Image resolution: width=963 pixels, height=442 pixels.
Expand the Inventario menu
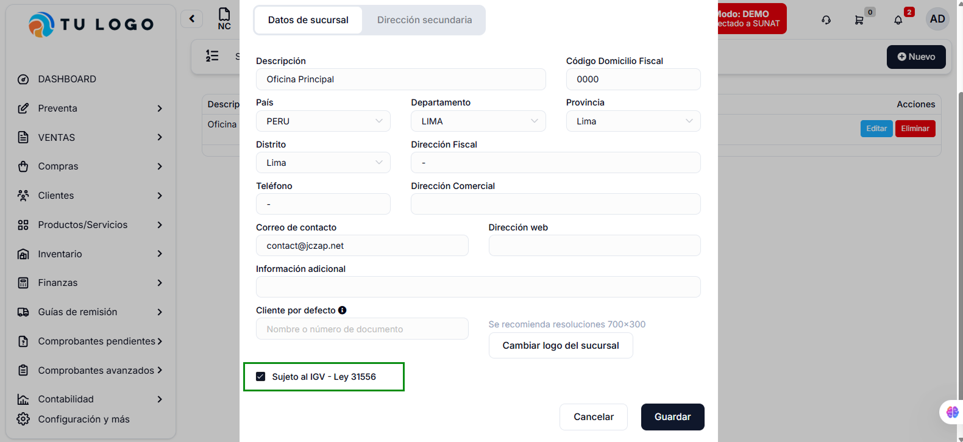90,254
